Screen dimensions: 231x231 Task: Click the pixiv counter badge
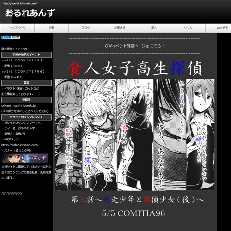tap(11, 37)
